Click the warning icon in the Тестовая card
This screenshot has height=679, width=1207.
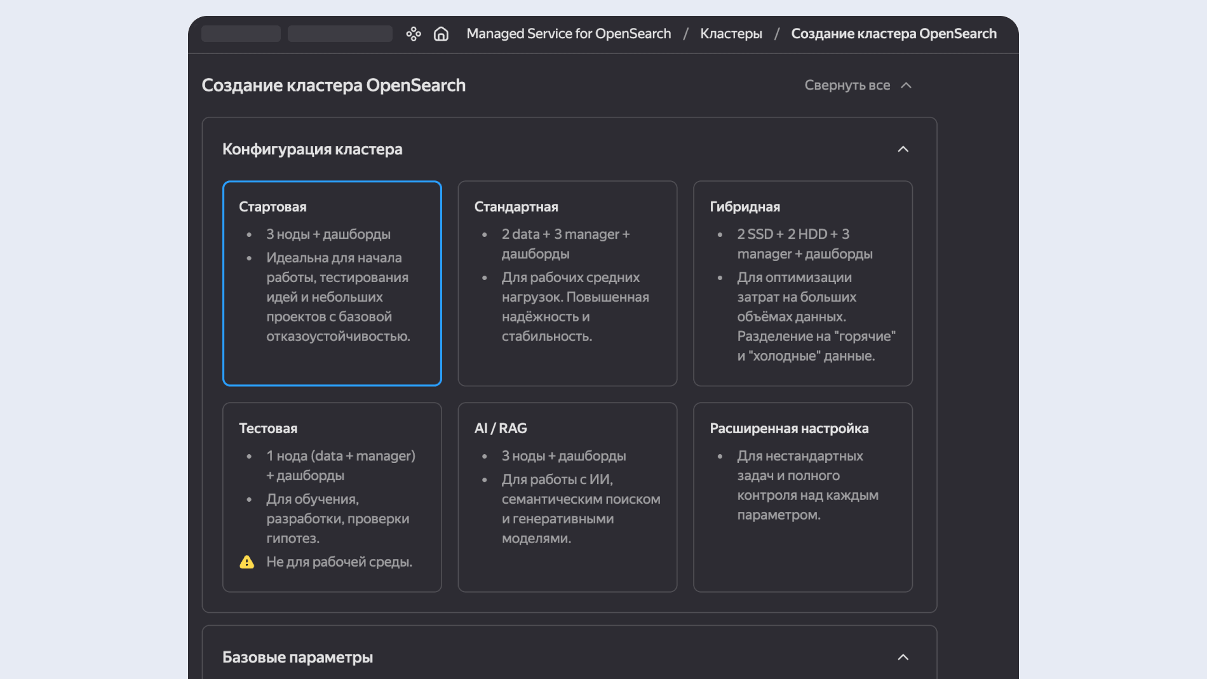point(246,562)
